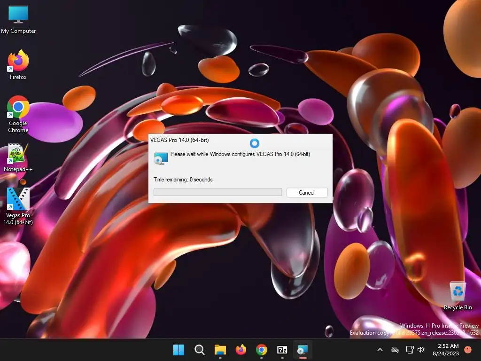Screen dimensions: 481x361
Task: Show hidden system tray icons
Action: point(380,350)
